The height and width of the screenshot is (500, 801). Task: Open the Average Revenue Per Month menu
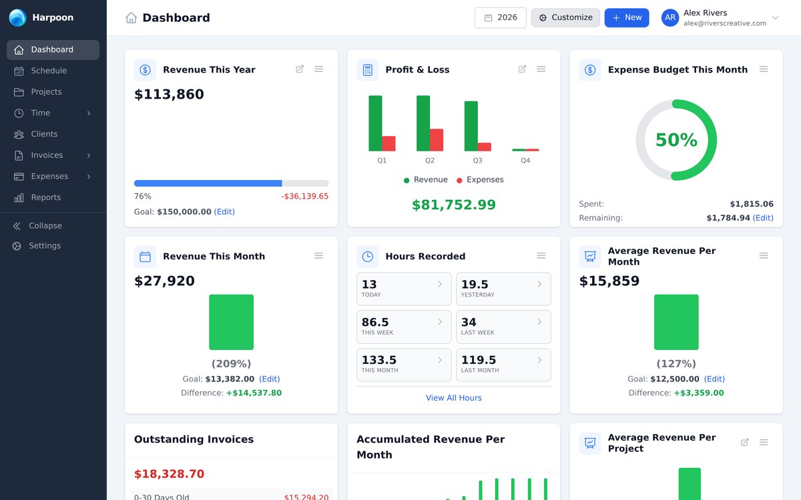click(x=764, y=256)
